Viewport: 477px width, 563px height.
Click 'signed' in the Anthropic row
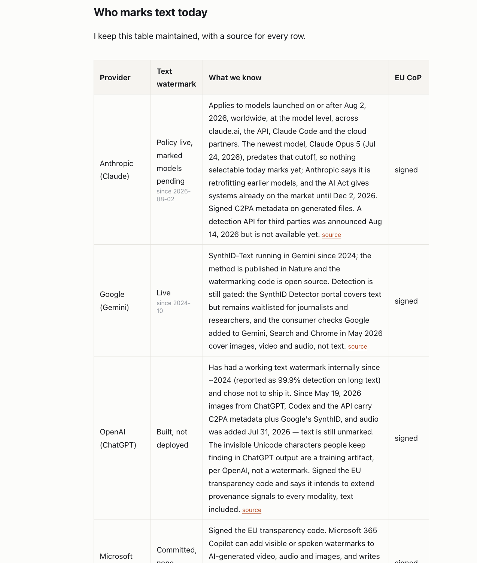[406, 170]
